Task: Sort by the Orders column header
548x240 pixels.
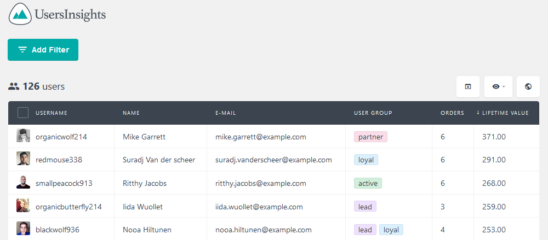Action: pos(452,113)
